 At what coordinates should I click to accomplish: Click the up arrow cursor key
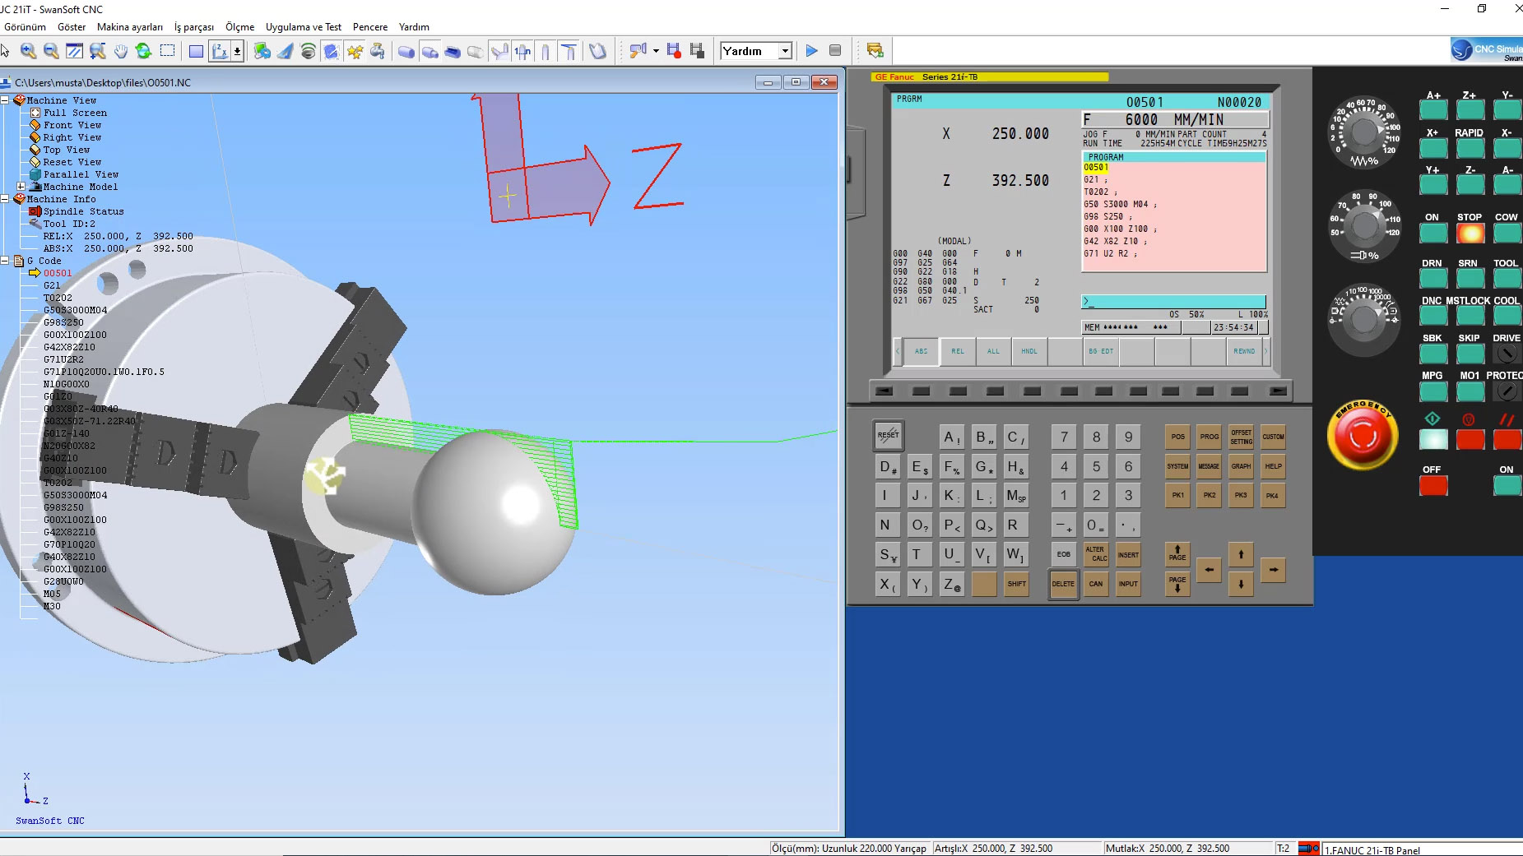[1241, 555]
